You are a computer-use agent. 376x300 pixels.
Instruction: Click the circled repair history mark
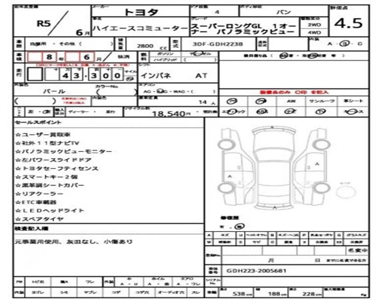coord(239,226)
